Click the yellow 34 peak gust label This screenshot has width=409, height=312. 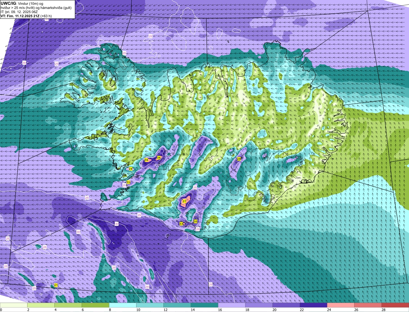(158, 158)
